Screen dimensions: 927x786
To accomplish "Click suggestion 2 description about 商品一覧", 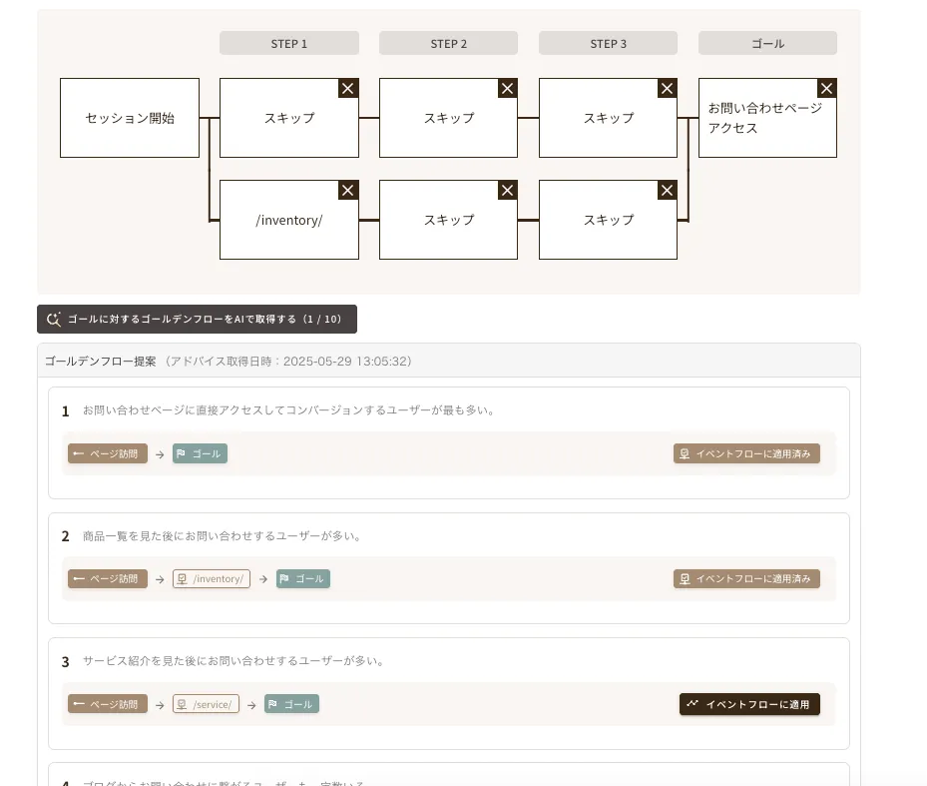I will 223,536.
